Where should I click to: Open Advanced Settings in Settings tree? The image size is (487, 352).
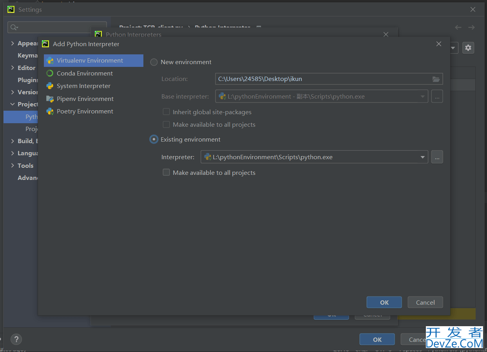click(27, 178)
